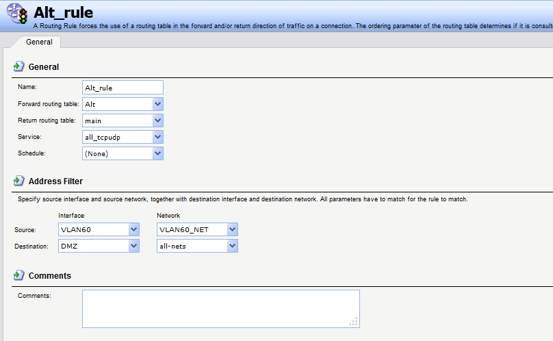Click the Comments section heading text
Viewport: 553px width, 341px height.
49,276
